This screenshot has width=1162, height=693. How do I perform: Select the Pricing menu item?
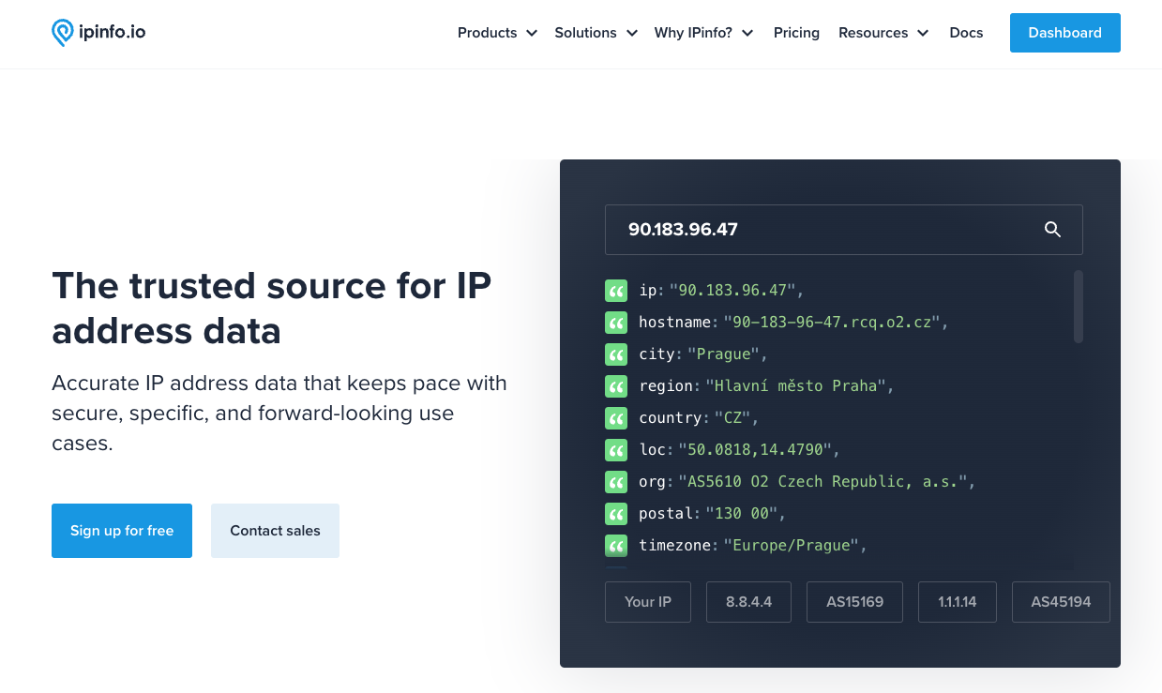coord(796,33)
